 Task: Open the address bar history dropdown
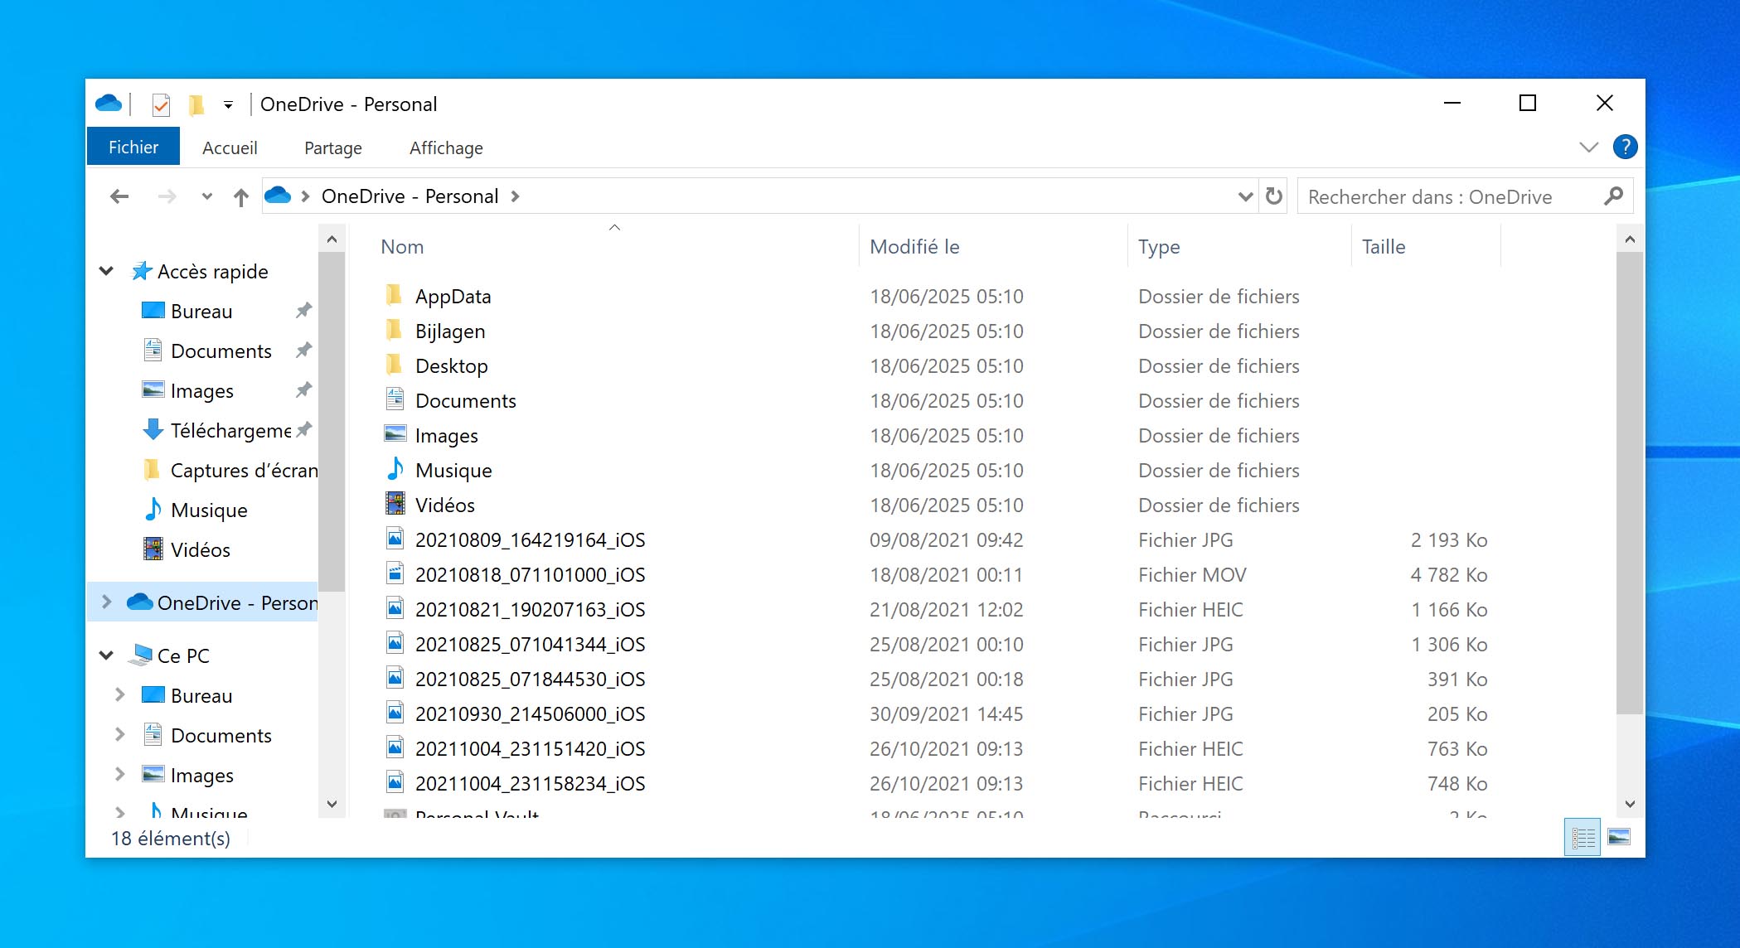(x=1244, y=196)
